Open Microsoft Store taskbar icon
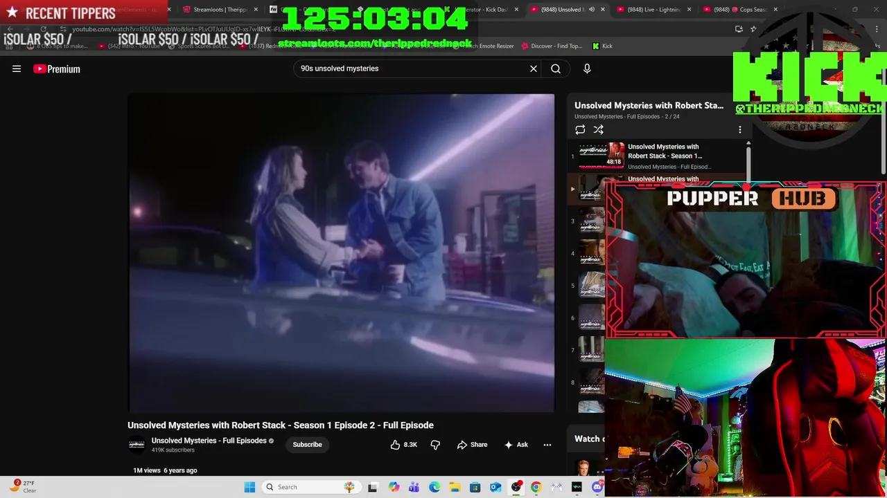The width and height of the screenshot is (887, 498). (x=475, y=487)
